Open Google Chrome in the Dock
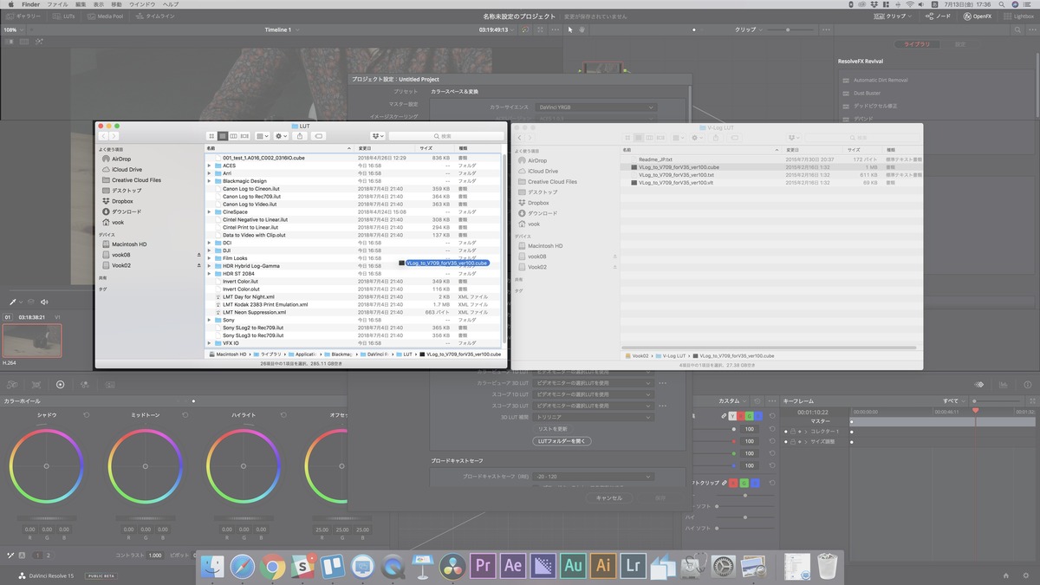 271,566
